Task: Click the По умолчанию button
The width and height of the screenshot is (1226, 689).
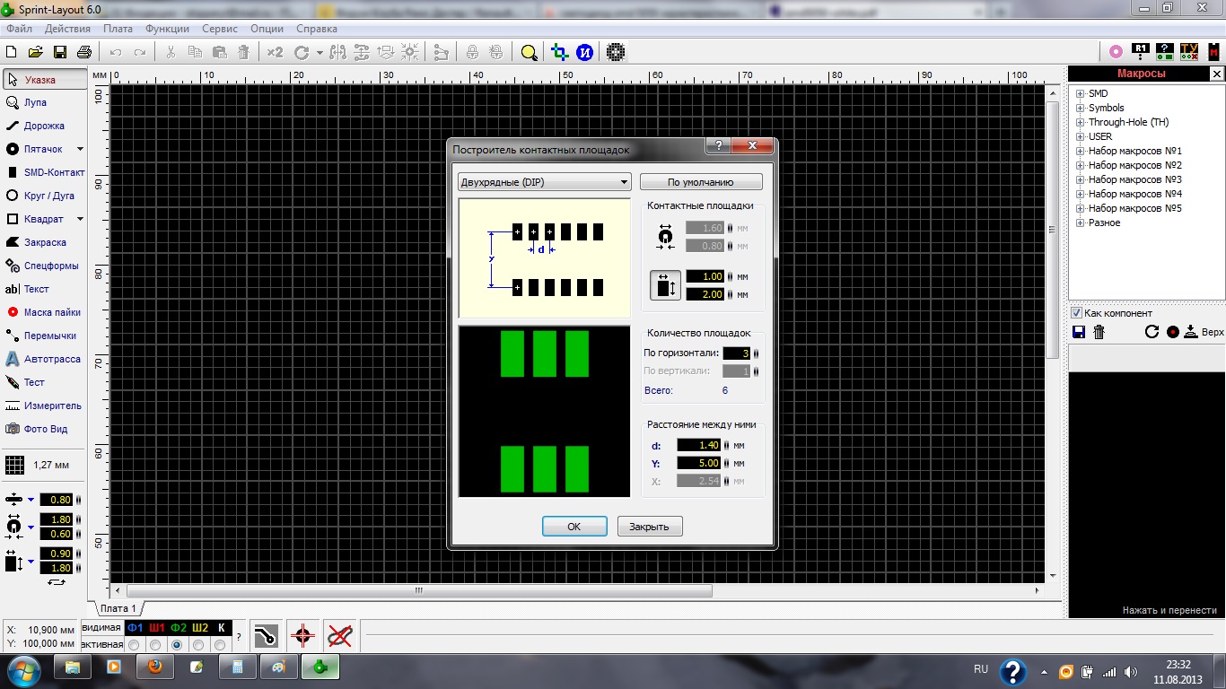Action: 701,182
